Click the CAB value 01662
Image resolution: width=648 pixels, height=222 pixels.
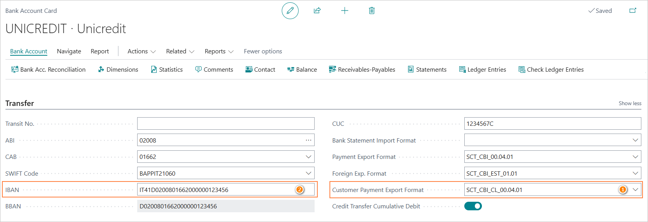click(148, 157)
